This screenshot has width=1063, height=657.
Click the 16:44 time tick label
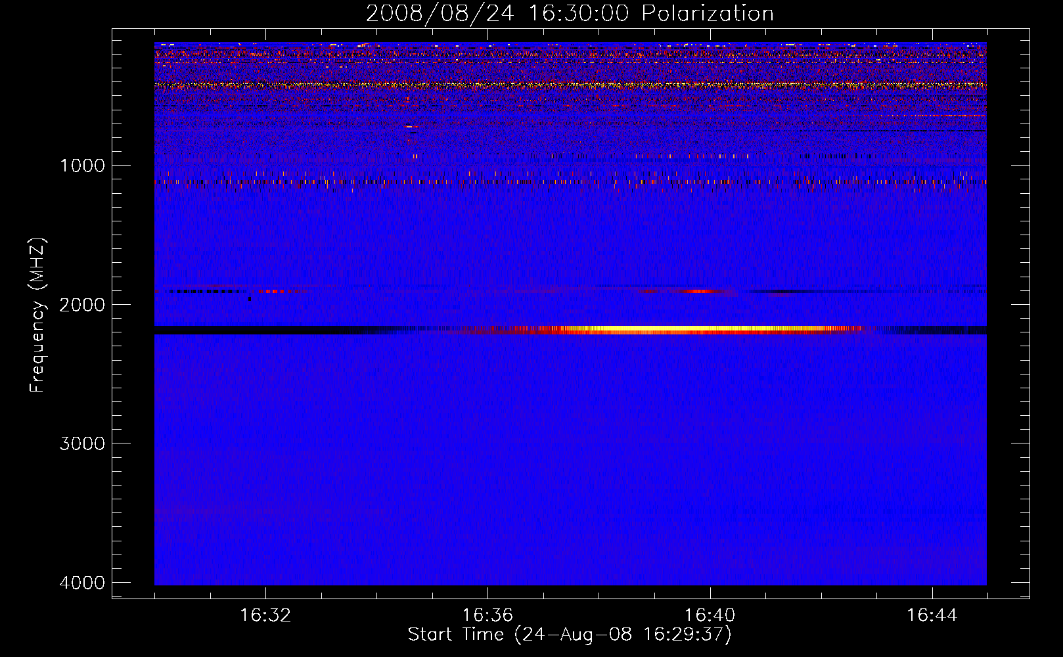point(932,616)
